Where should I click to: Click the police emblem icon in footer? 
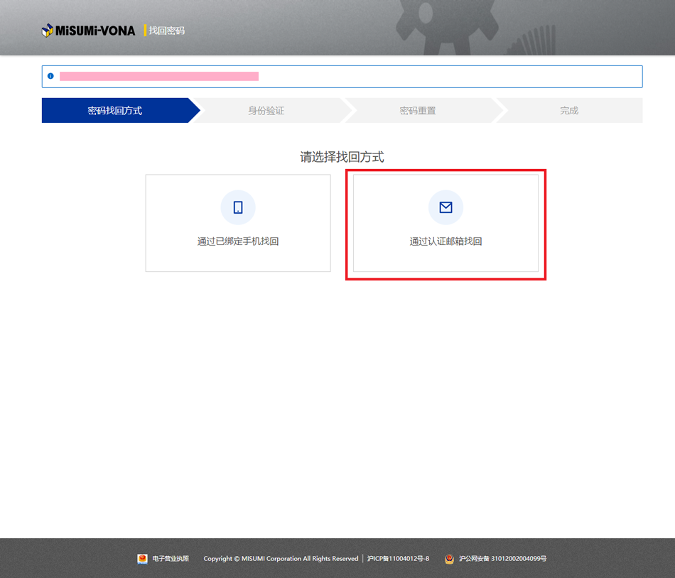pyautogui.click(x=449, y=559)
